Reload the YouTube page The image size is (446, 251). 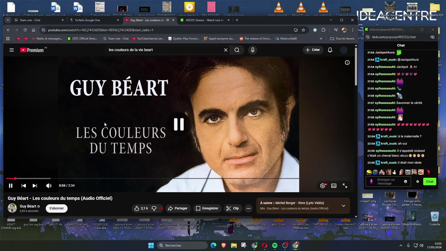(25, 30)
